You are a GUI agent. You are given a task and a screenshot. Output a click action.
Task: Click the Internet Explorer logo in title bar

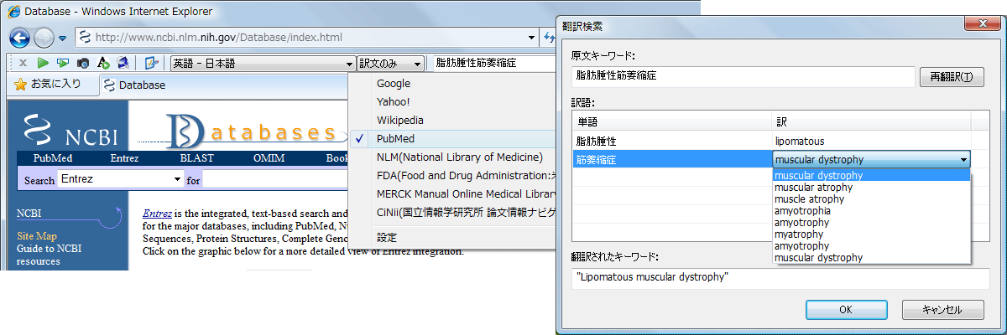[x=14, y=12]
